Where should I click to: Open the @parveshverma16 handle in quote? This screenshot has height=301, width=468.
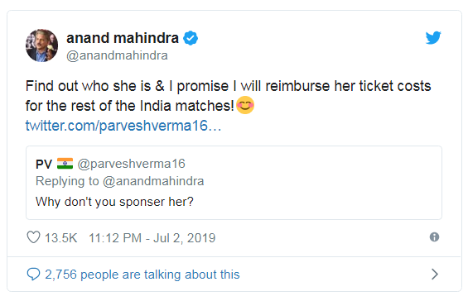coord(132,164)
